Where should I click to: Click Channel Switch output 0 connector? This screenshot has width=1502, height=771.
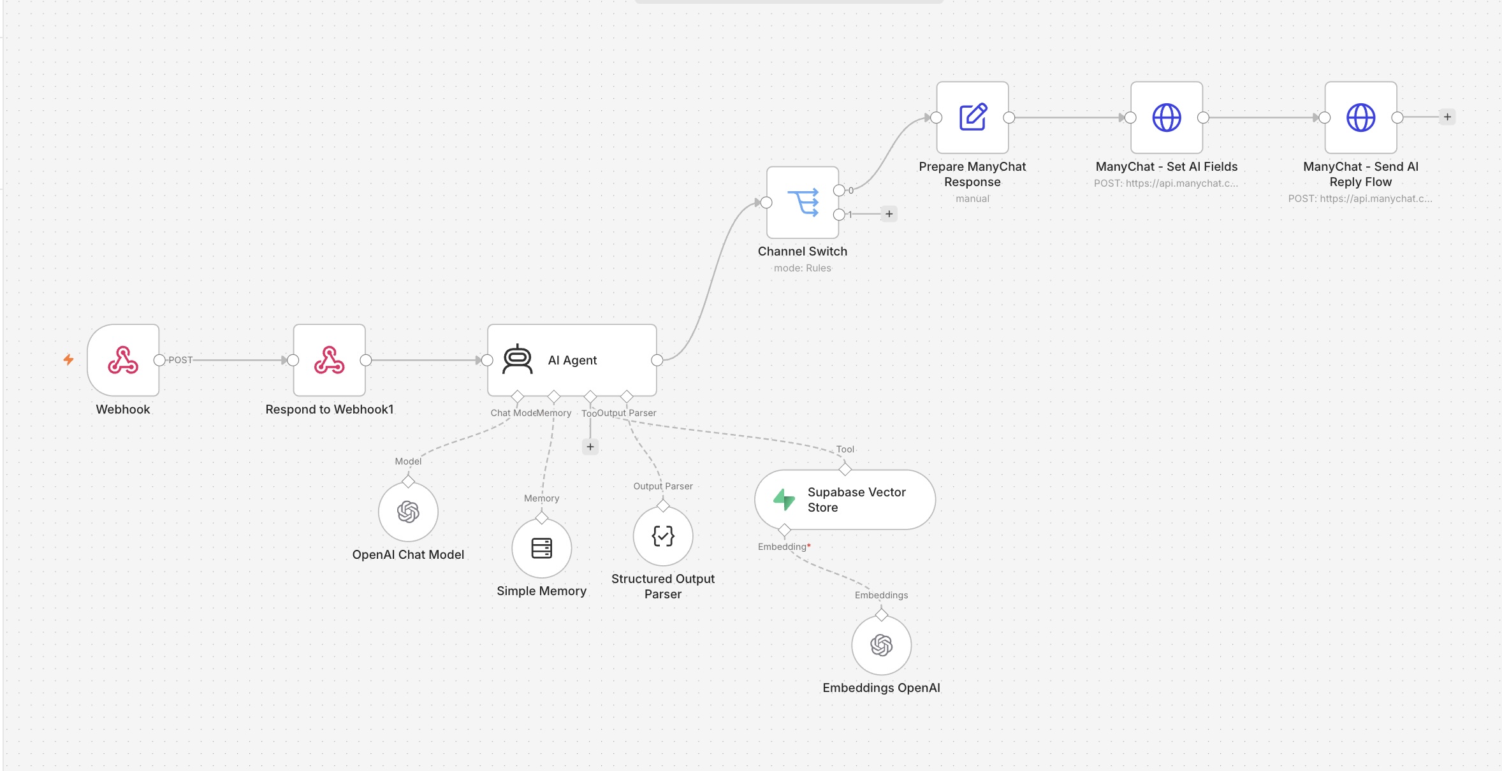click(x=839, y=191)
